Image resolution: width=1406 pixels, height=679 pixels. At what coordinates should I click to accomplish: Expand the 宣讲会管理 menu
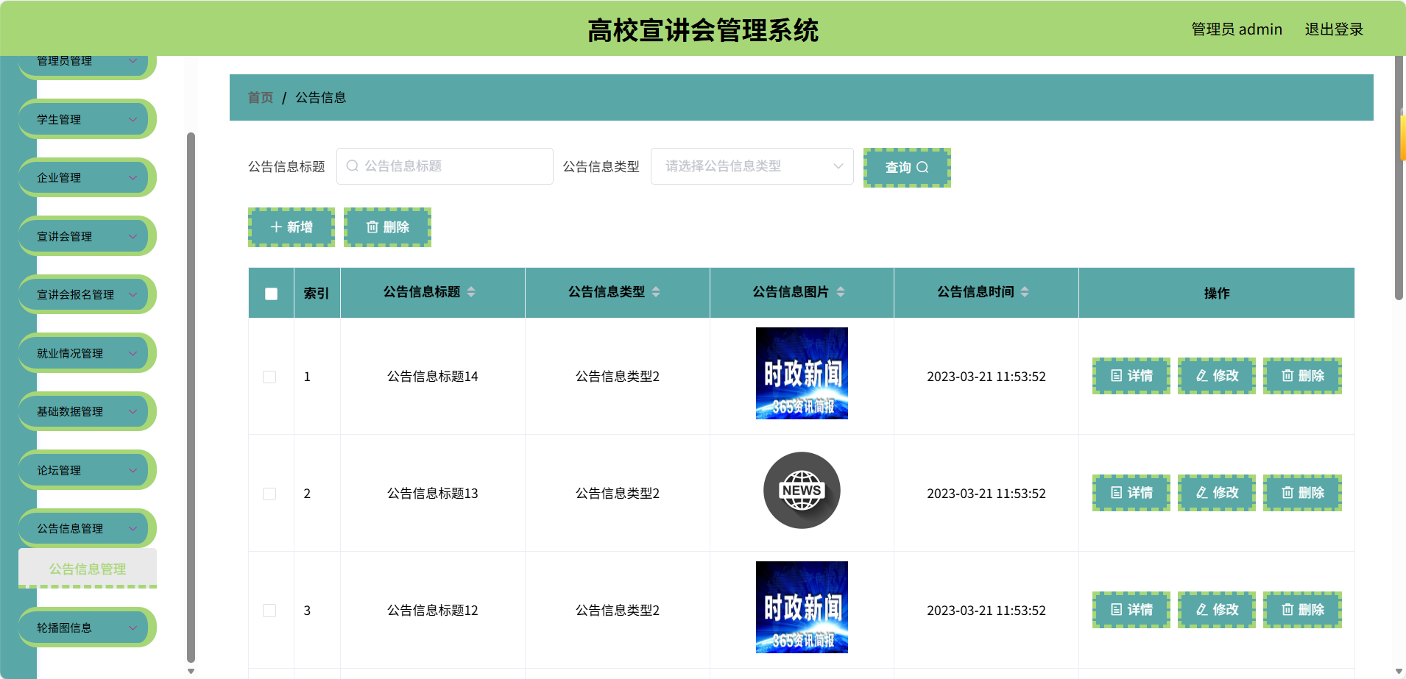87,236
